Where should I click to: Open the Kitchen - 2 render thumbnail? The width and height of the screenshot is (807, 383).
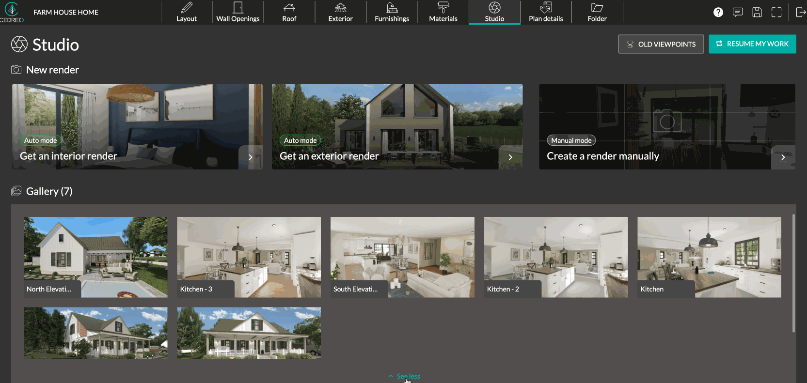(556, 257)
